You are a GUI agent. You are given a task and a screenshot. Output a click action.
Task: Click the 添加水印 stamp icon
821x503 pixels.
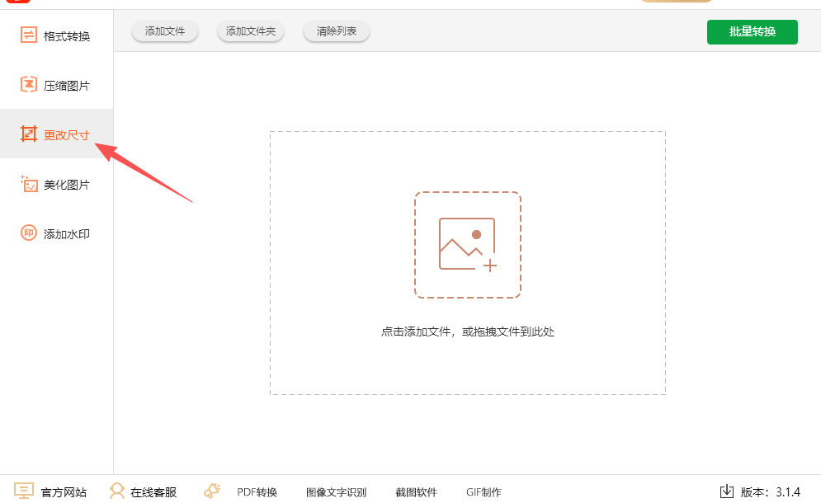pyautogui.click(x=28, y=233)
